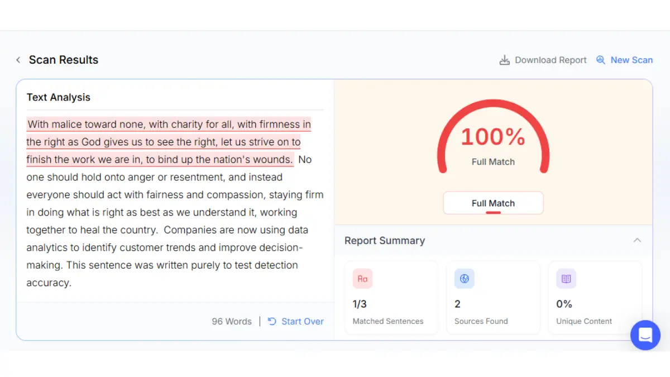The height and width of the screenshot is (377, 670).
Task: Click the Matched Sentences red icon
Action: tap(362, 279)
